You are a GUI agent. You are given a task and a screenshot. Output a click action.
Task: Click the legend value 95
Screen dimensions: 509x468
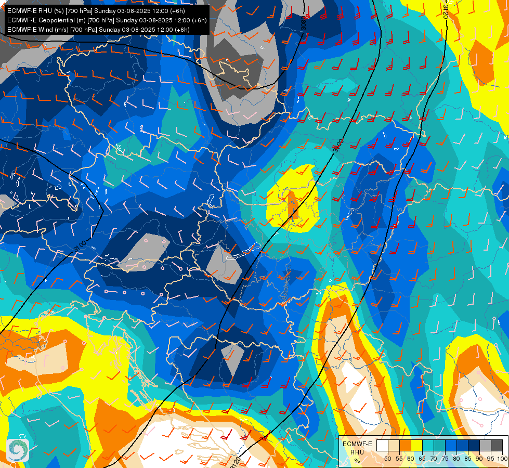[491, 459]
